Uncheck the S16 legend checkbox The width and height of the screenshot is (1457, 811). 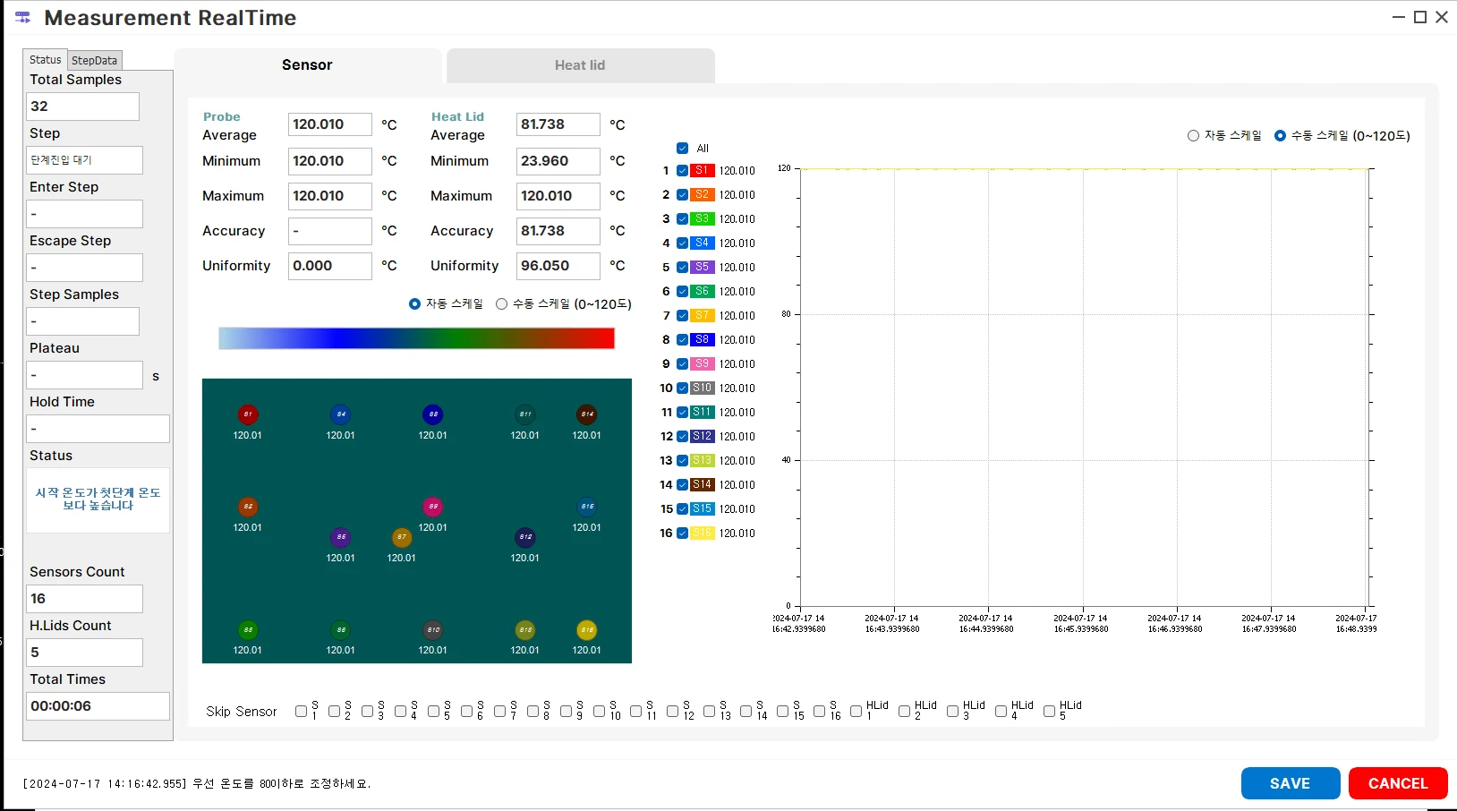point(683,534)
